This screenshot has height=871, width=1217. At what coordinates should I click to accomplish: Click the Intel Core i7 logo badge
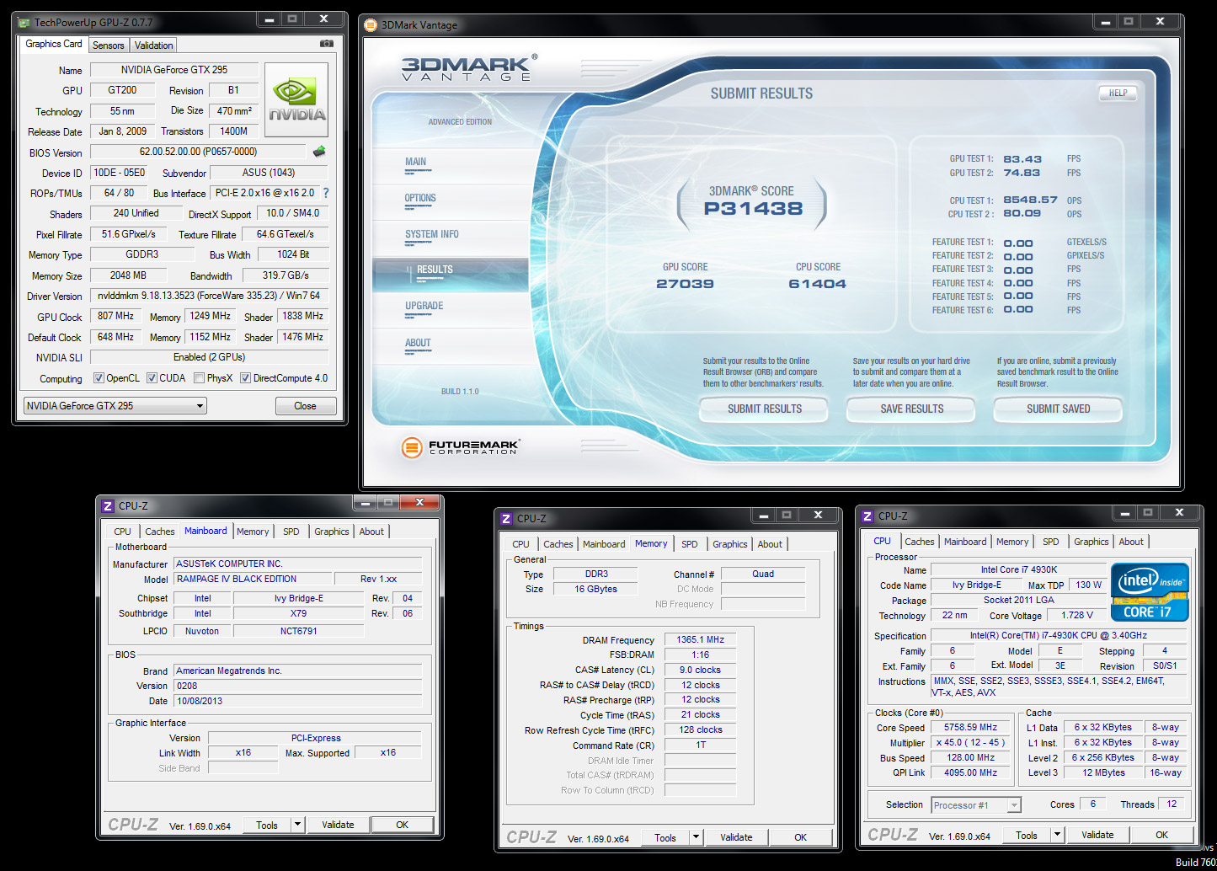pos(1150,592)
